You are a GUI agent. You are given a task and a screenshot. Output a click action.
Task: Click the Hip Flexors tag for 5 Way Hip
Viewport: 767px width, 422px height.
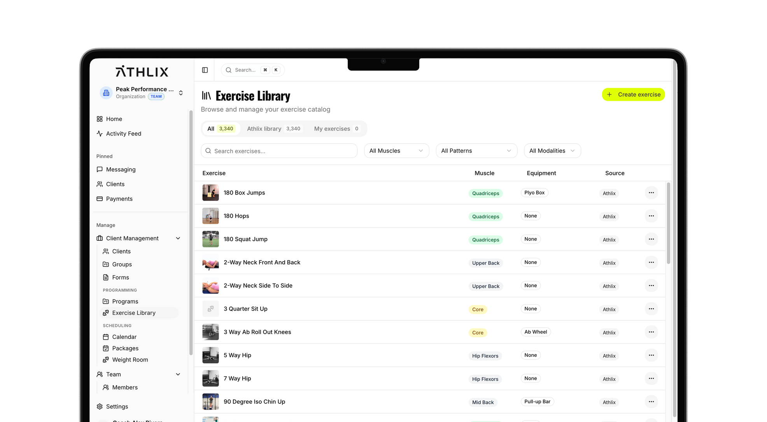tap(485, 356)
